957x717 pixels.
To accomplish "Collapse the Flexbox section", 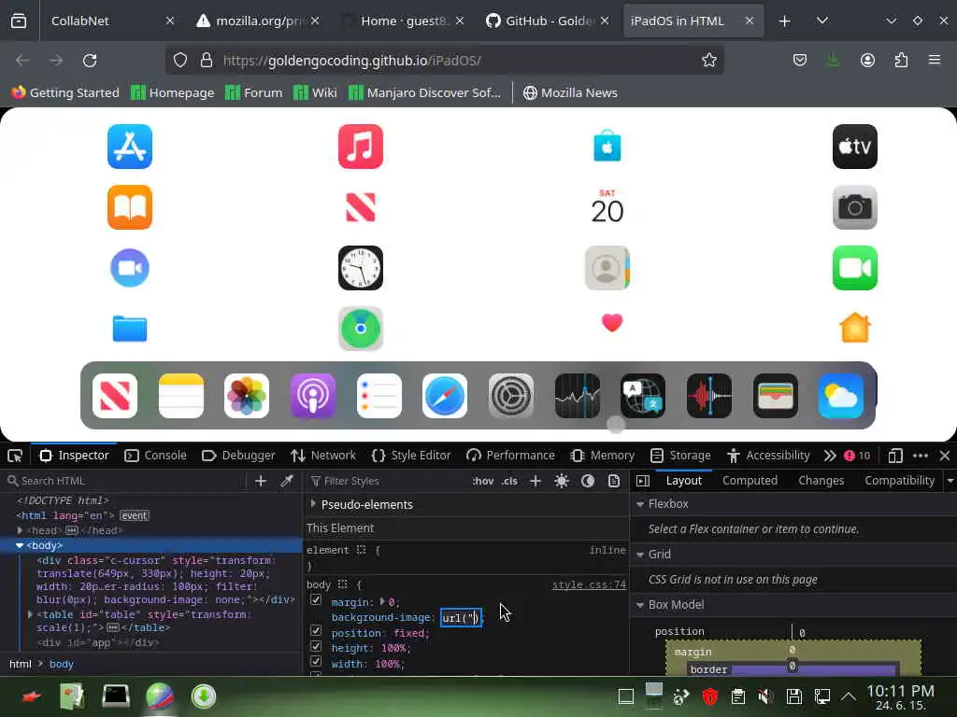I will point(640,504).
